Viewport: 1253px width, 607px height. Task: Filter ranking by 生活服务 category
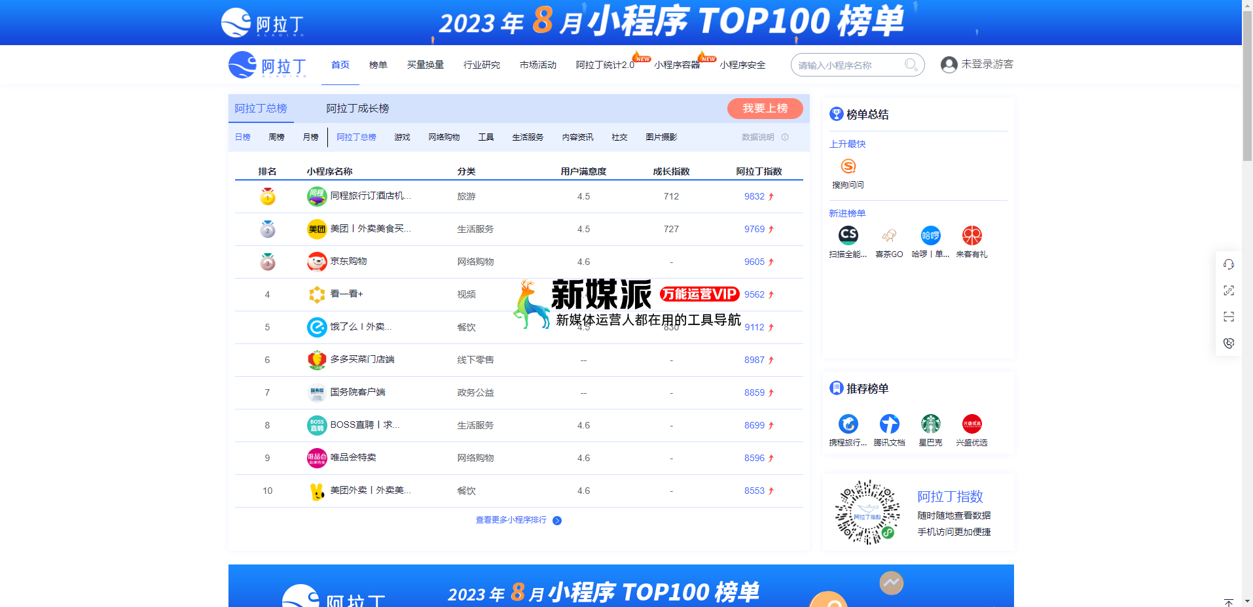pyautogui.click(x=528, y=137)
